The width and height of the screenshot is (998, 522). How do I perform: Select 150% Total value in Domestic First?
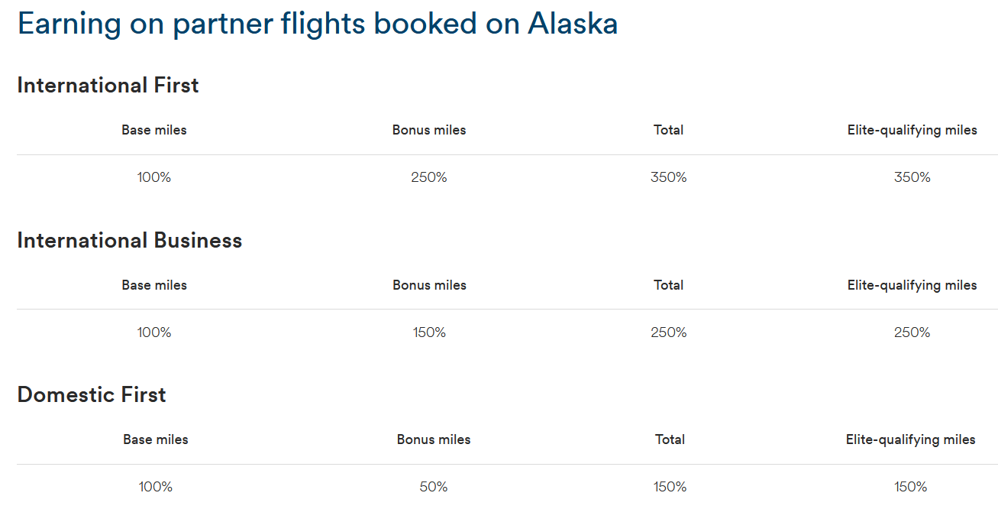pos(670,487)
